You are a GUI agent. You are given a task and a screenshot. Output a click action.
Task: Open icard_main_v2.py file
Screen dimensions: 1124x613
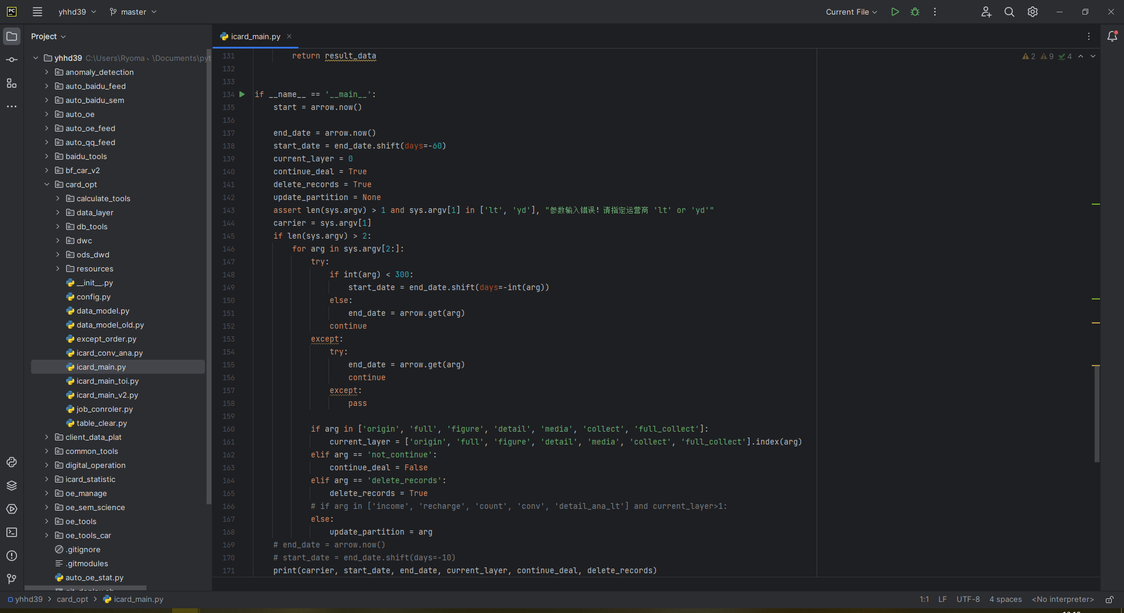coord(107,395)
